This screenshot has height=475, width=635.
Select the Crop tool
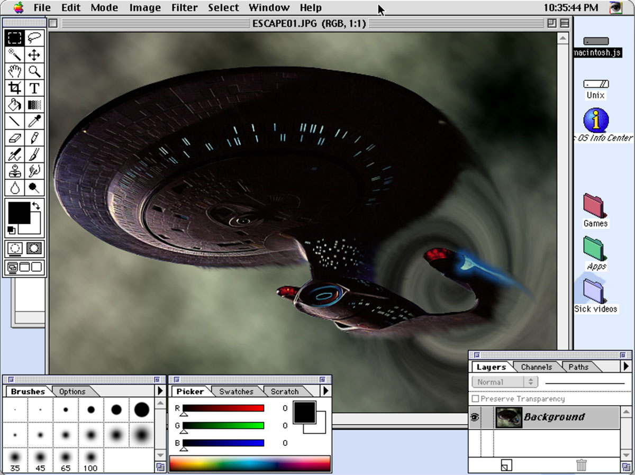[x=15, y=88]
